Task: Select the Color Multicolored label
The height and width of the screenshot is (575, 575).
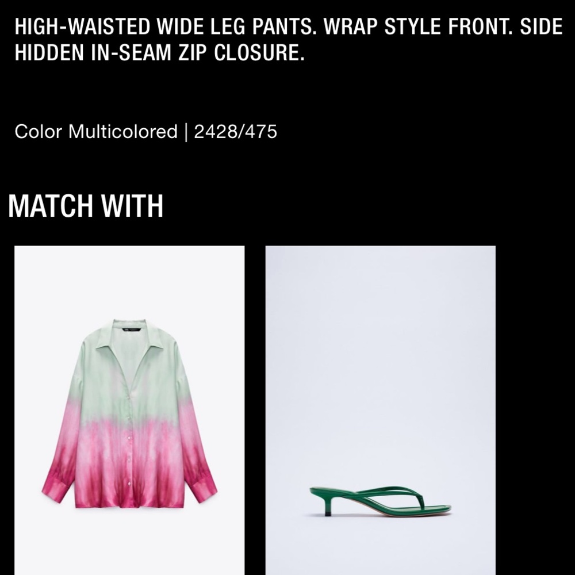Action: pyautogui.click(x=95, y=131)
